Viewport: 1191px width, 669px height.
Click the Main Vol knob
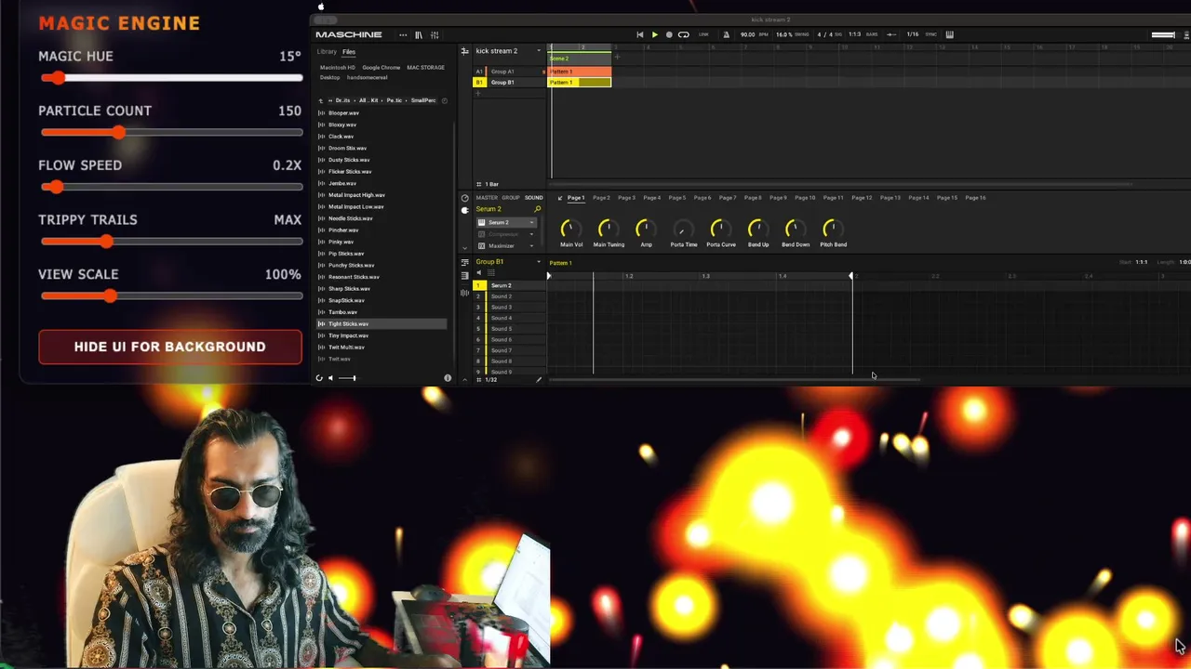coord(570,229)
